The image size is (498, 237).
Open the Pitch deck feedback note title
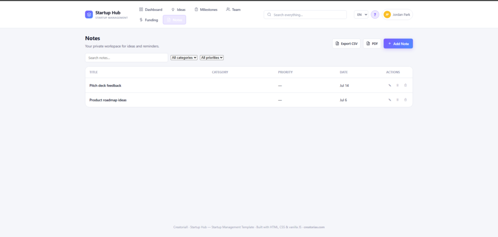pyautogui.click(x=106, y=86)
